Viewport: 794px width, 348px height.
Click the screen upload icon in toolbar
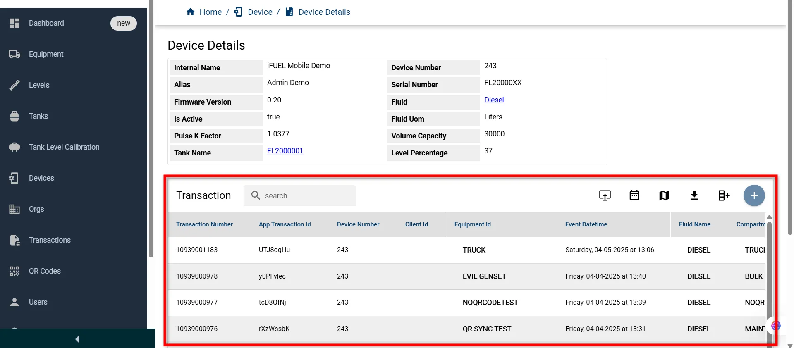tap(605, 195)
